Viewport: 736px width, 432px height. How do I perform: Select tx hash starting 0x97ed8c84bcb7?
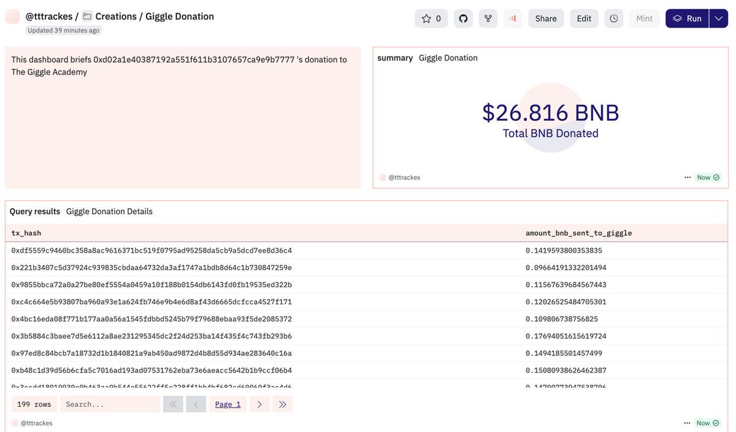151,353
